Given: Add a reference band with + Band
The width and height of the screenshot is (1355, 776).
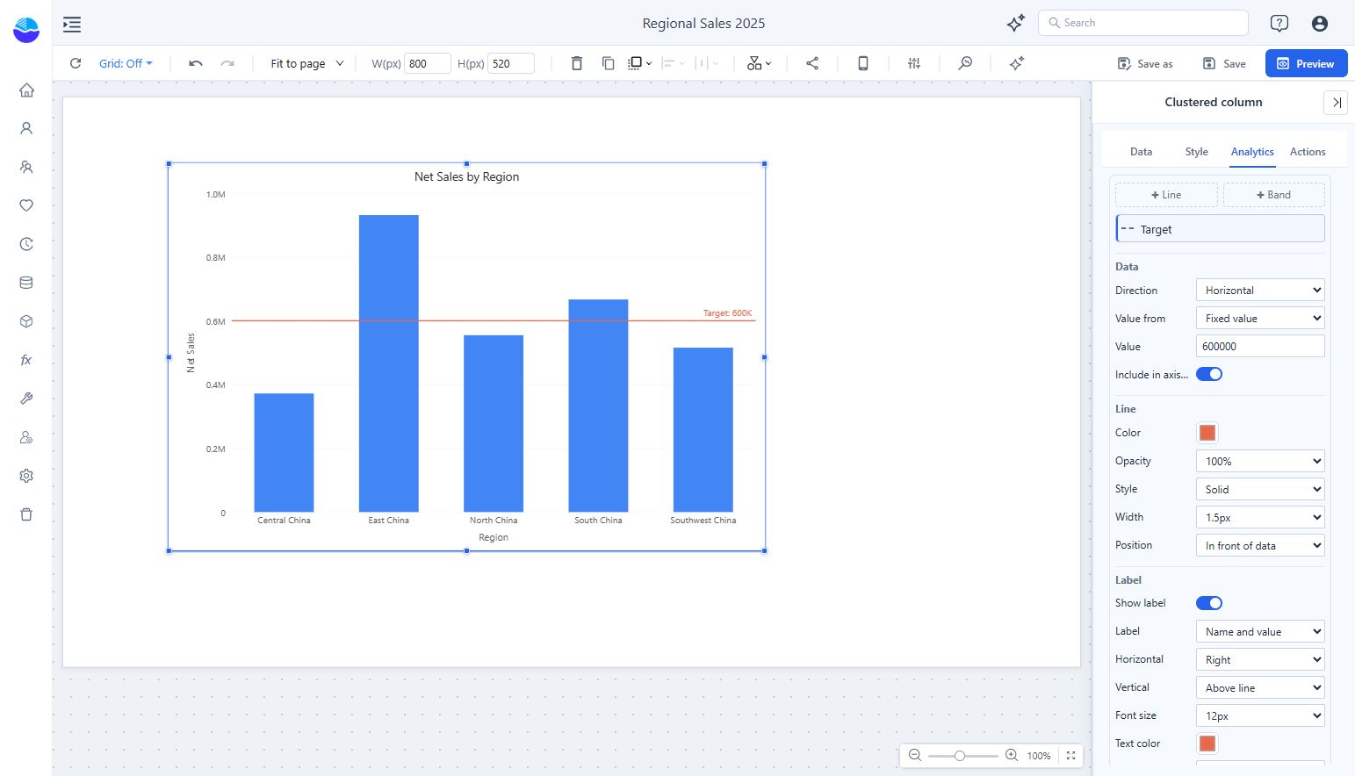Looking at the screenshot, I should click(1273, 195).
